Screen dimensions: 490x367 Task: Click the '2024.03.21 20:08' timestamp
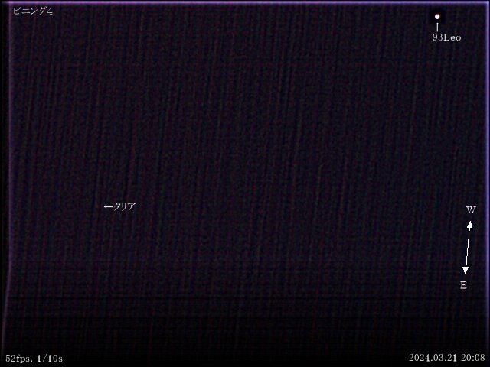[x=447, y=357]
